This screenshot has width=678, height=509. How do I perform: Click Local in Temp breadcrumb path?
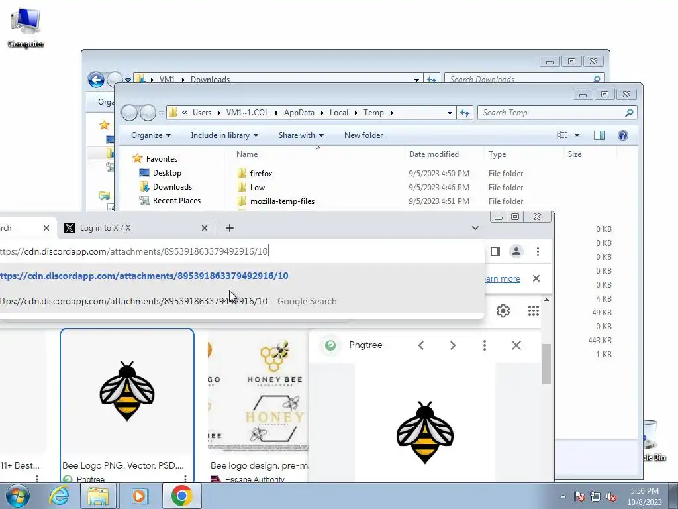tap(338, 113)
